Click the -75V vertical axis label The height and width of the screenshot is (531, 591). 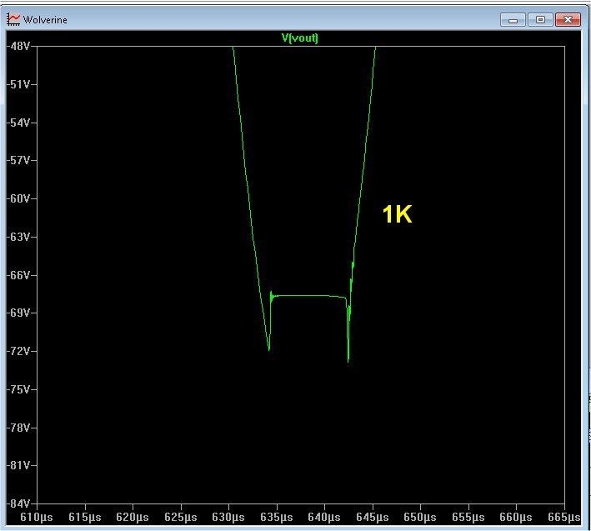(18, 389)
